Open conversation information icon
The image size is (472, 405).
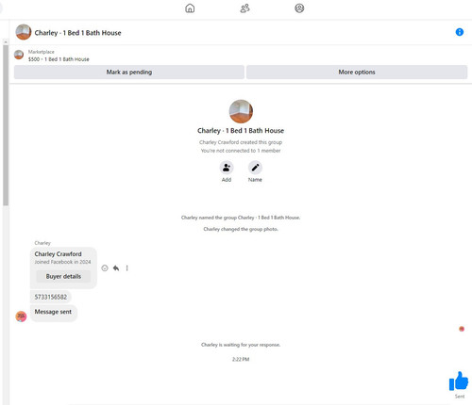coord(460,32)
